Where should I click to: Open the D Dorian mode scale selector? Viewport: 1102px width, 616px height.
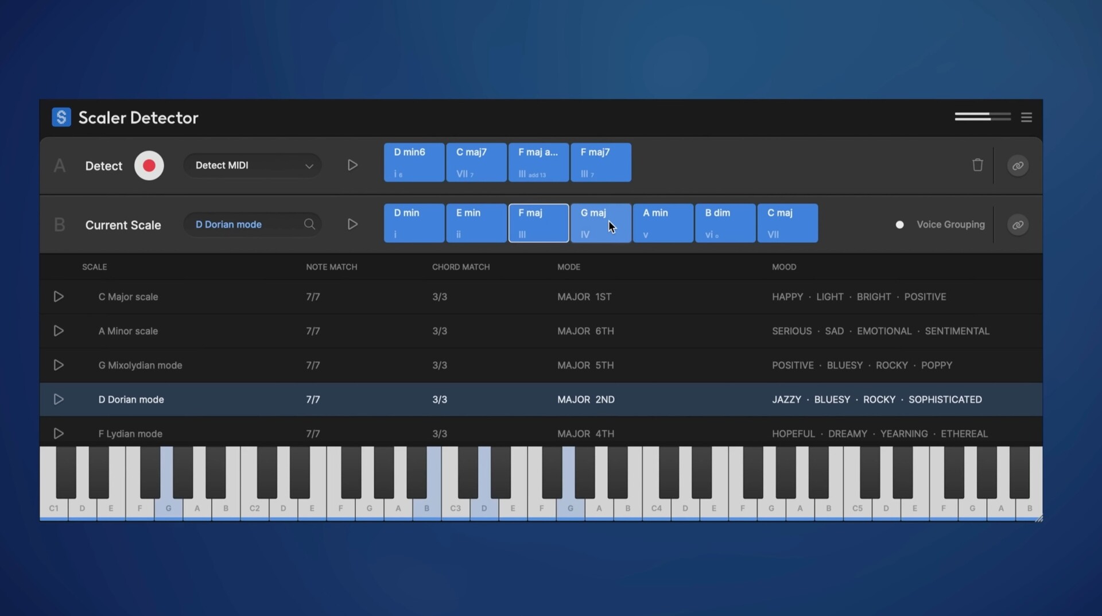coord(244,224)
